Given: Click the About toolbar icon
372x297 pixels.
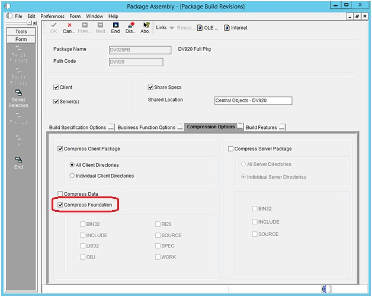Looking at the screenshot, I should point(146,25).
